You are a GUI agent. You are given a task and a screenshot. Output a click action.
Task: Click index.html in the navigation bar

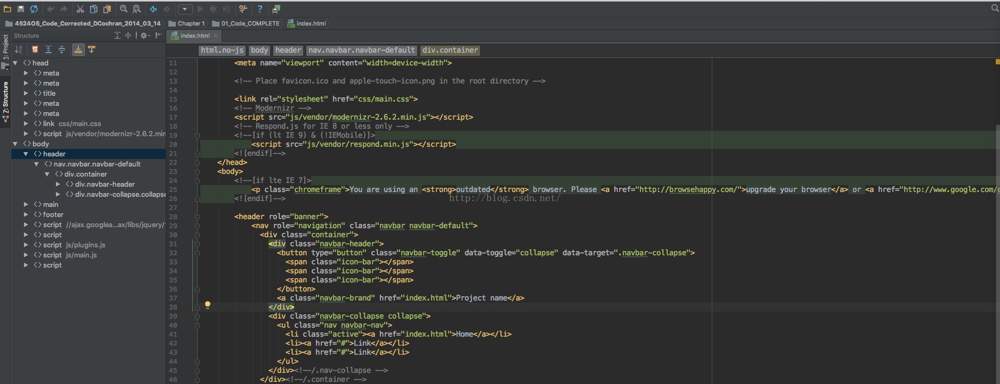click(x=306, y=23)
